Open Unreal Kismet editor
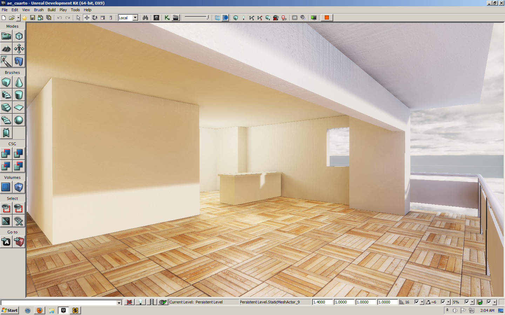 tap(167, 17)
